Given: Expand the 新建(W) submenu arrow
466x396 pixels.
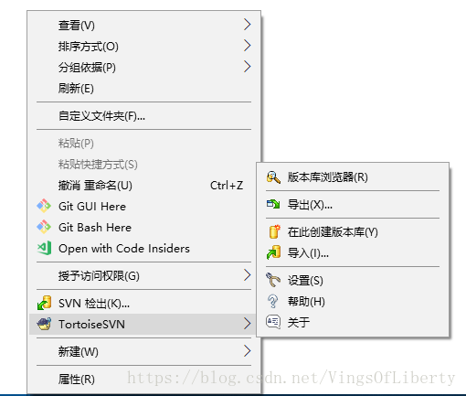Looking at the screenshot, I should click(x=247, y=351).
